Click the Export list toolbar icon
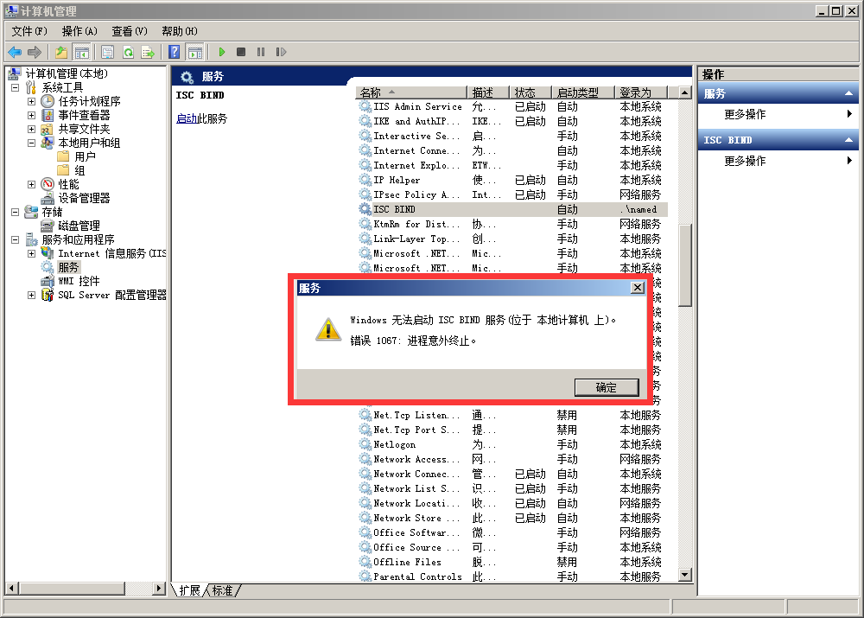Image resolution: width=864 pixels, height=618 pixels. pyautogui.click(x=148, y=53)
